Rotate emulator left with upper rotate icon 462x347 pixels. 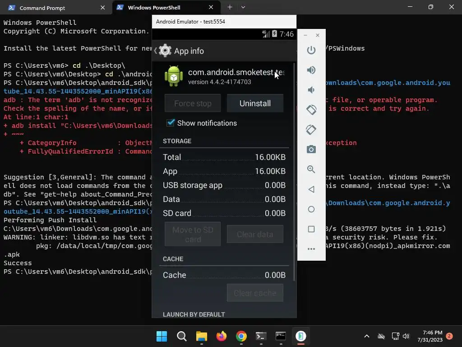tap(311, 110)
